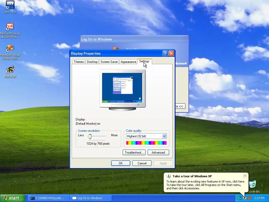Open the Screen Saver tab
Viewport: 269px width, 202px height.
[x=109, y=62]
